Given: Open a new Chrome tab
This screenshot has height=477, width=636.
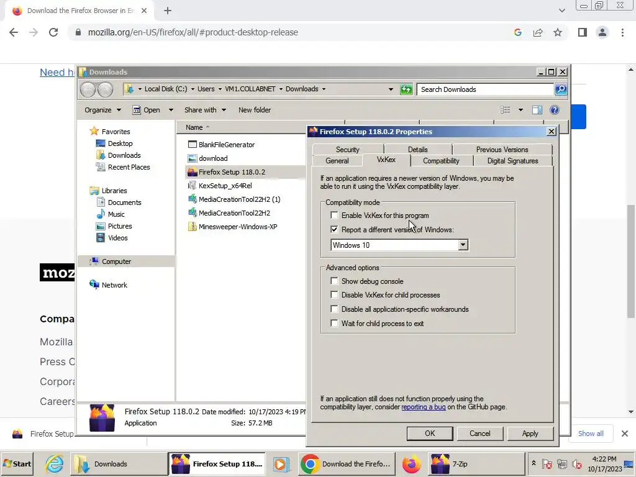Looking at the screenshot, I should [x=168, y=11].
